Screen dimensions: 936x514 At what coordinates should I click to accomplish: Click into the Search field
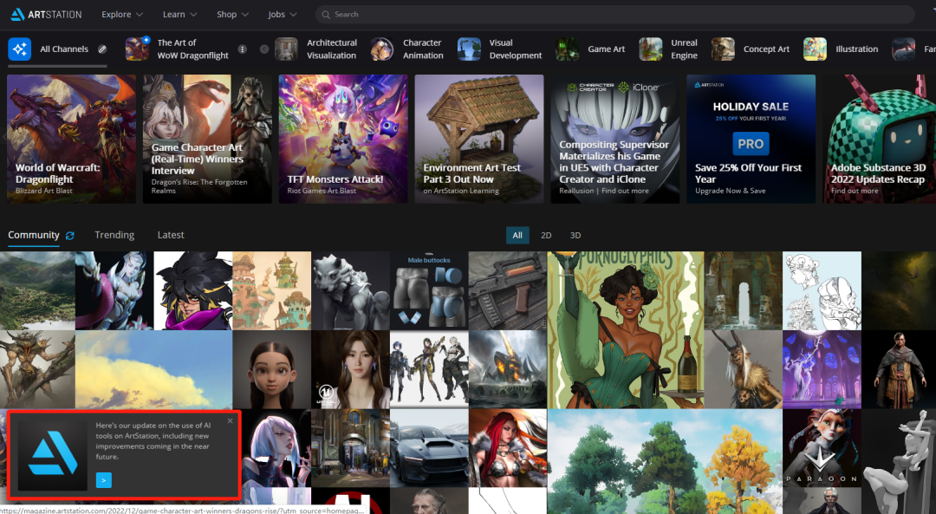pos(614,15)
